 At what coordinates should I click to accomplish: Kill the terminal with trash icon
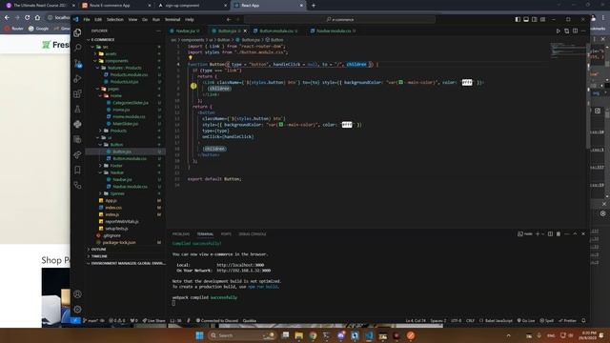[559, 233]
